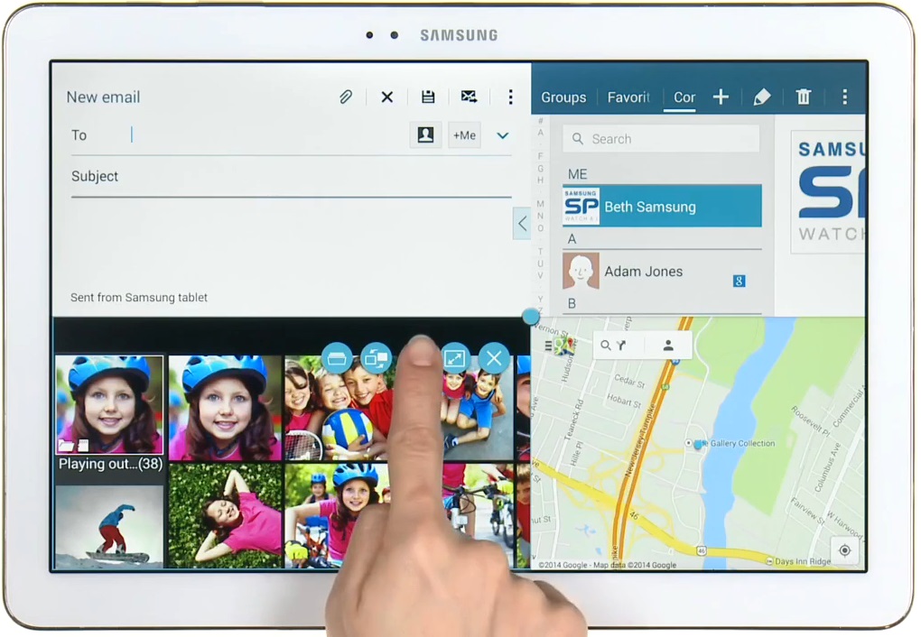
Task: Tap the blue multi-window center handle
Action: click(x=530, y=317)
